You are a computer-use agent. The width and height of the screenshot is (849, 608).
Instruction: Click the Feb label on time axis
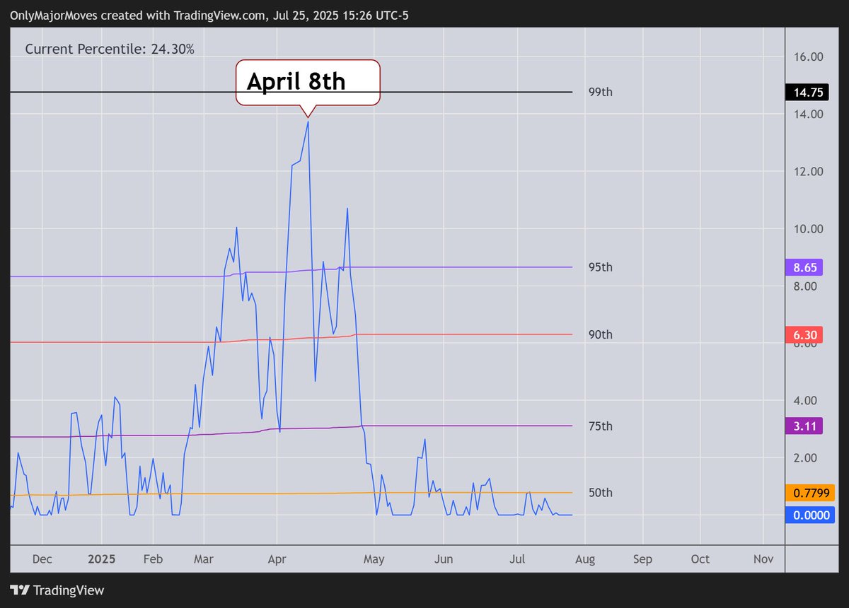[153, 559]
